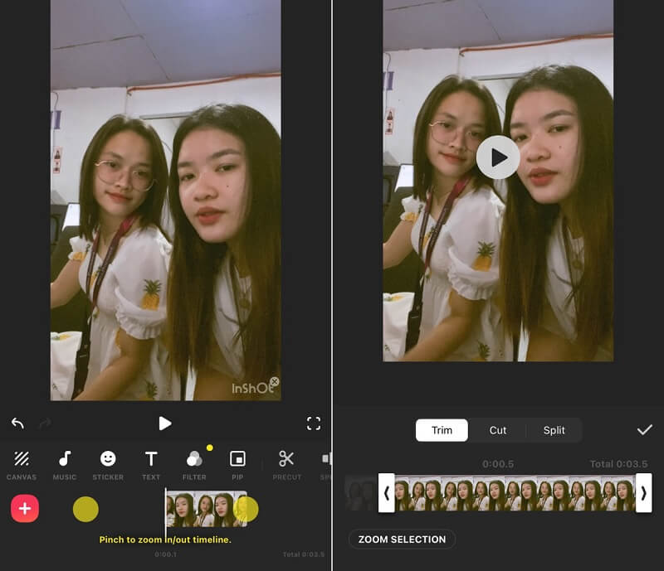Switch to the Cut tab
664x571 pixels.
pos(498,430)
